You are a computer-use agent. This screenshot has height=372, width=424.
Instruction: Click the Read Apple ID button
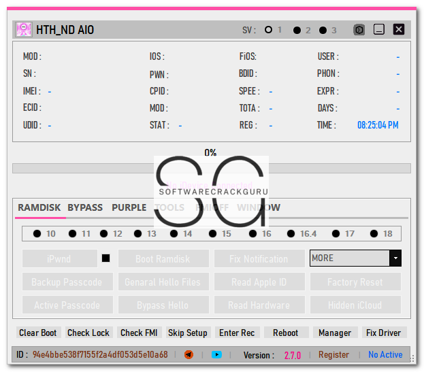(x=259, y=282)
